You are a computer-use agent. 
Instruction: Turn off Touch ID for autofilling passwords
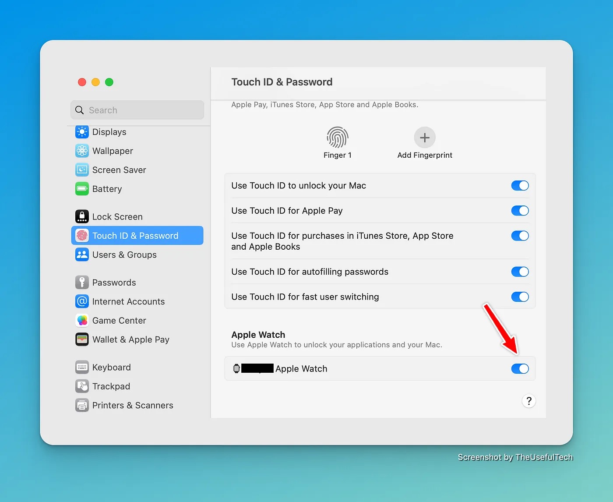(520, 272)
